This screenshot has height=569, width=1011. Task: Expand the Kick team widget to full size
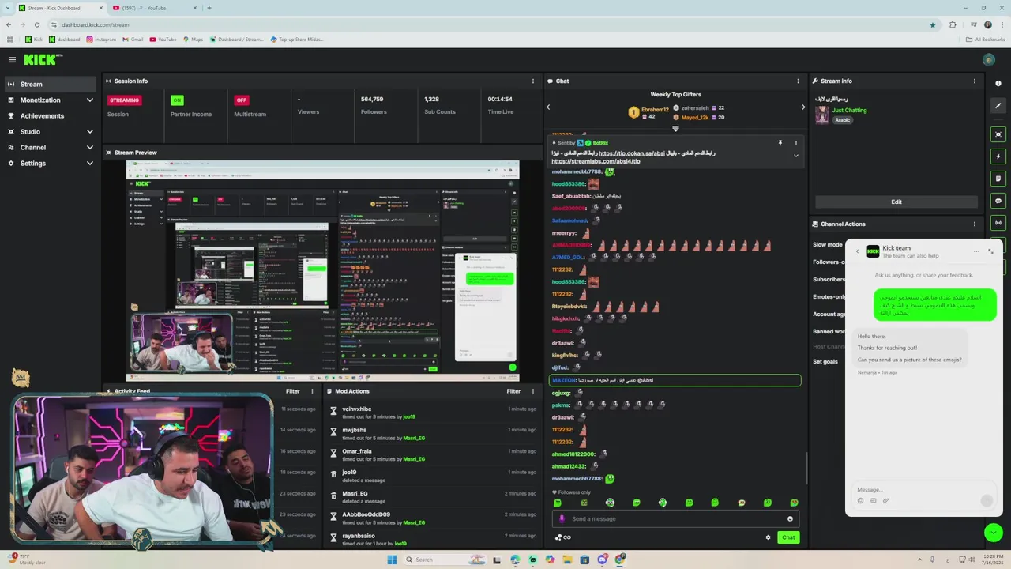(x=990, y=251)
